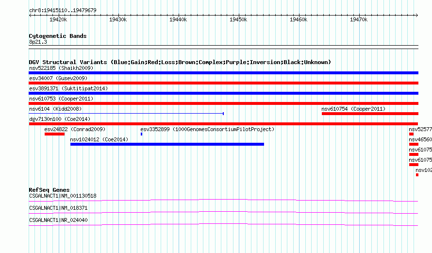Select the magenta gene line for NM_018371
Image resolution: width=432 pixels, height=253 pixels.
click(x=223, y=212)
